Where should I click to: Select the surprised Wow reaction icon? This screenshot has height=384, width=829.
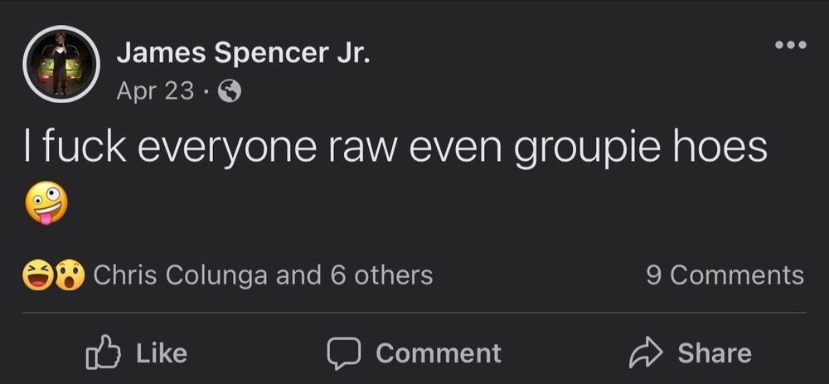click(x=70, y=275)
